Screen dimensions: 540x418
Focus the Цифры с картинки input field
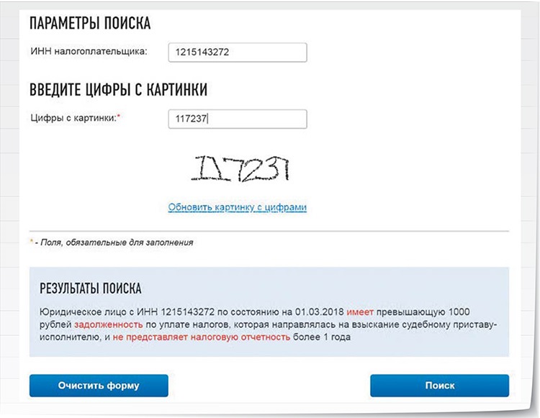click(x=238, y=119)
